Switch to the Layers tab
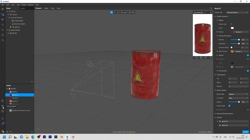Screen dimensions: 250x140 coord(23,8)
